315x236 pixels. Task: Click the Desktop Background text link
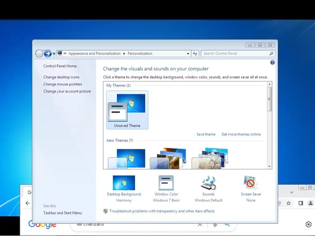pyautogui.click(x=124, y=194)
